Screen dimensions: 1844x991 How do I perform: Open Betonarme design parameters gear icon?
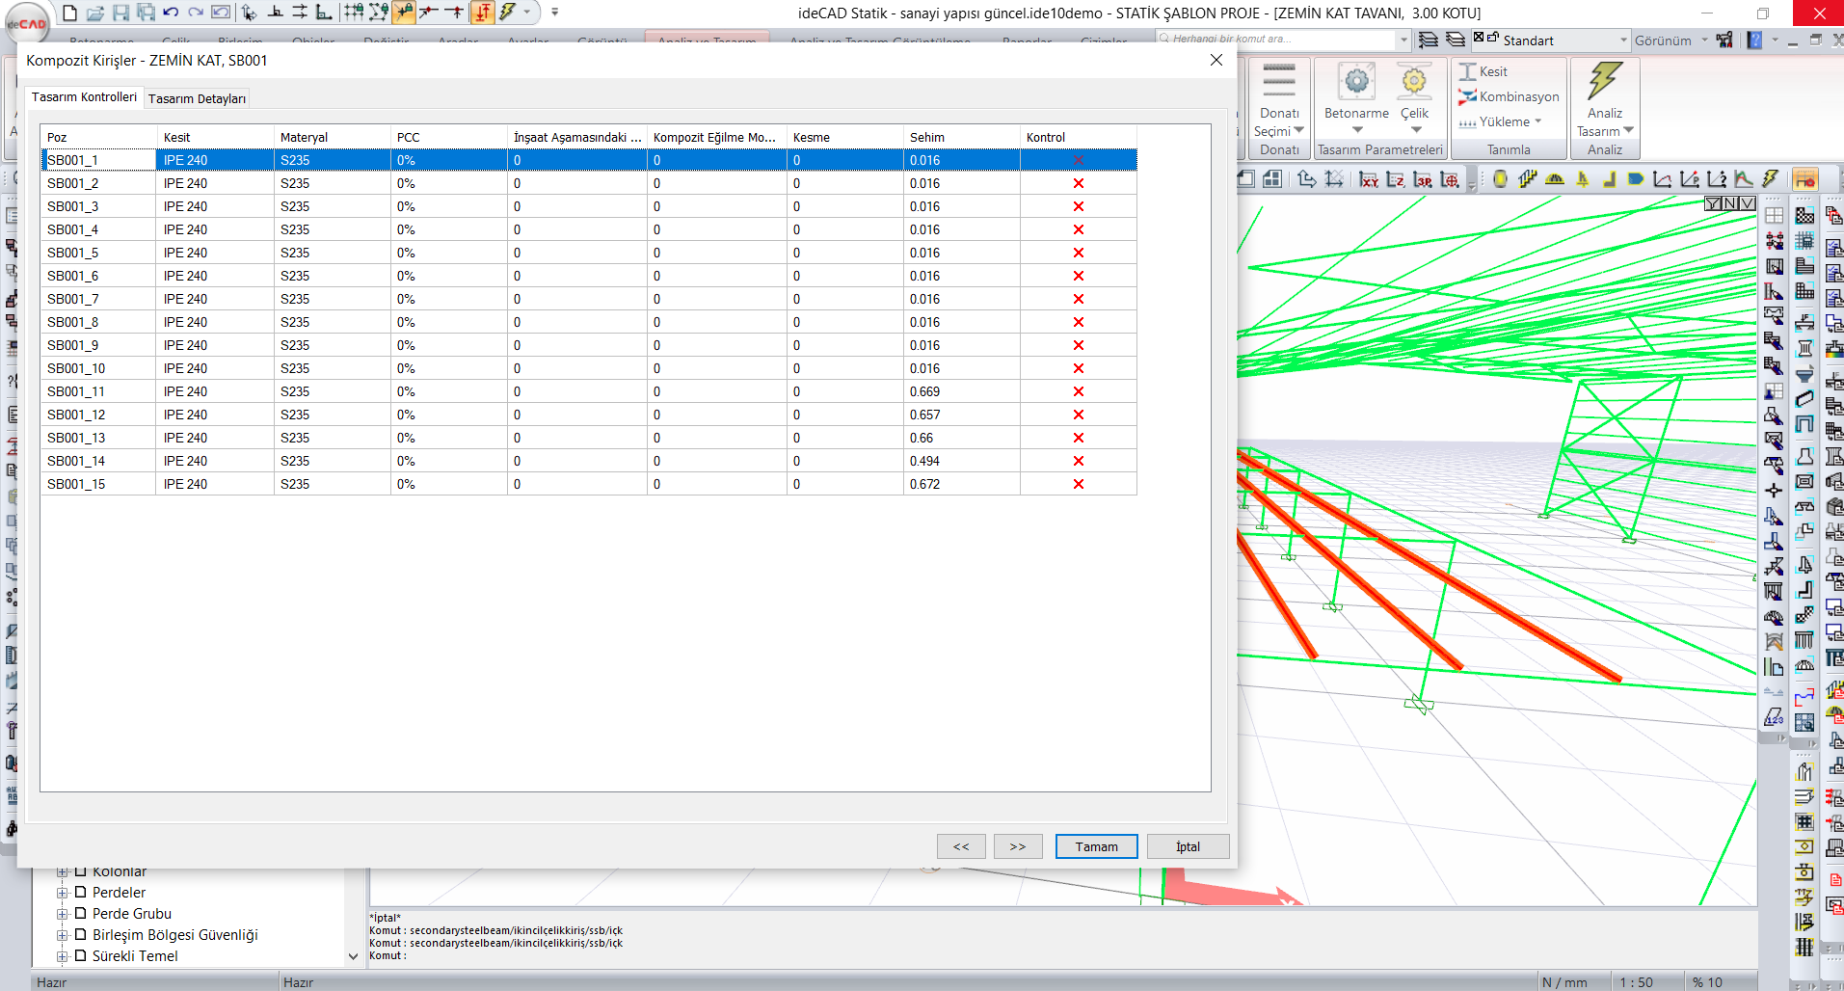pos(1356,83)
